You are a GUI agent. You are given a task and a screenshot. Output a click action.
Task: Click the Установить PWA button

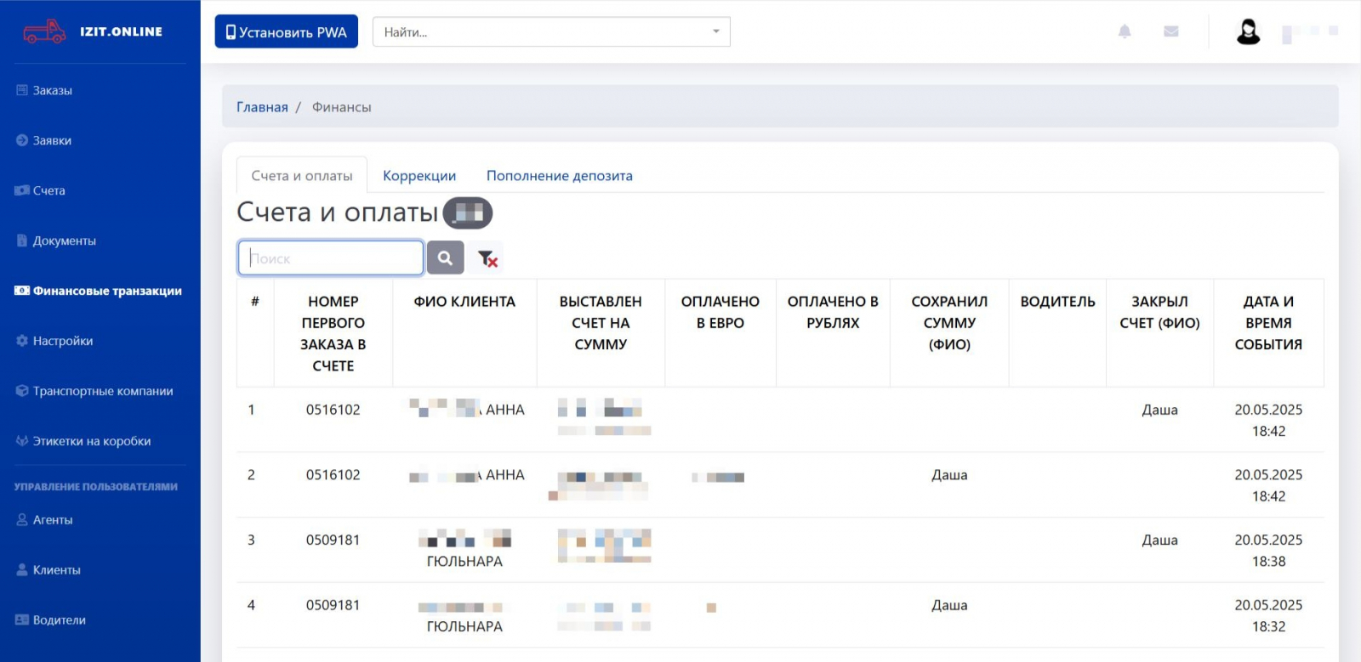click(286, 32)
